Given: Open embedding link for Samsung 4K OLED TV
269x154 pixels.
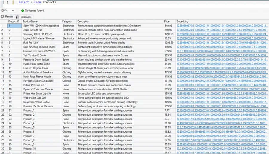Looking at the screenshot, I should pyautogui.click(x=222, y=34).
